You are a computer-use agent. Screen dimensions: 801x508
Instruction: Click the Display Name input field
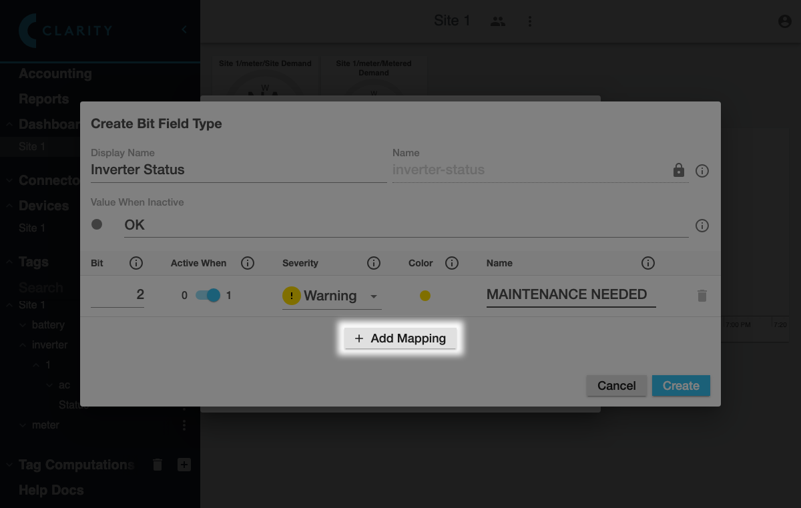point(238,170)
